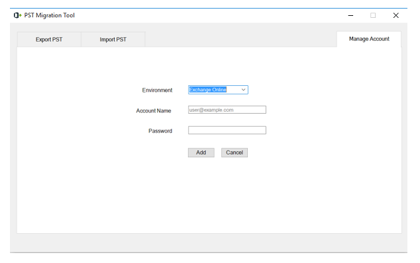Click the Environment label text
Image resolution: width=420 pixels, height=263 pixels.
(x=157, y=91)
